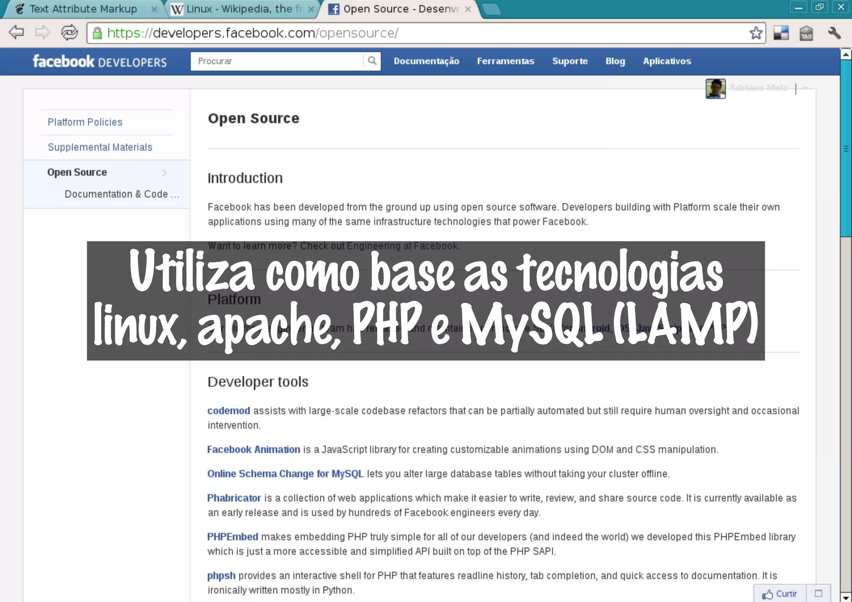The image size is (852, 602).
Task: Reload the page with refresh icon
Action: tap(69, 32)
